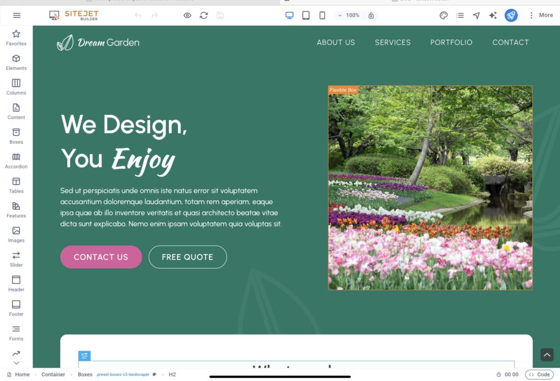The width and height of the screenshot is (560, 381).
Task: Click the Dream Garden logo
Action: tap(98, 43)
